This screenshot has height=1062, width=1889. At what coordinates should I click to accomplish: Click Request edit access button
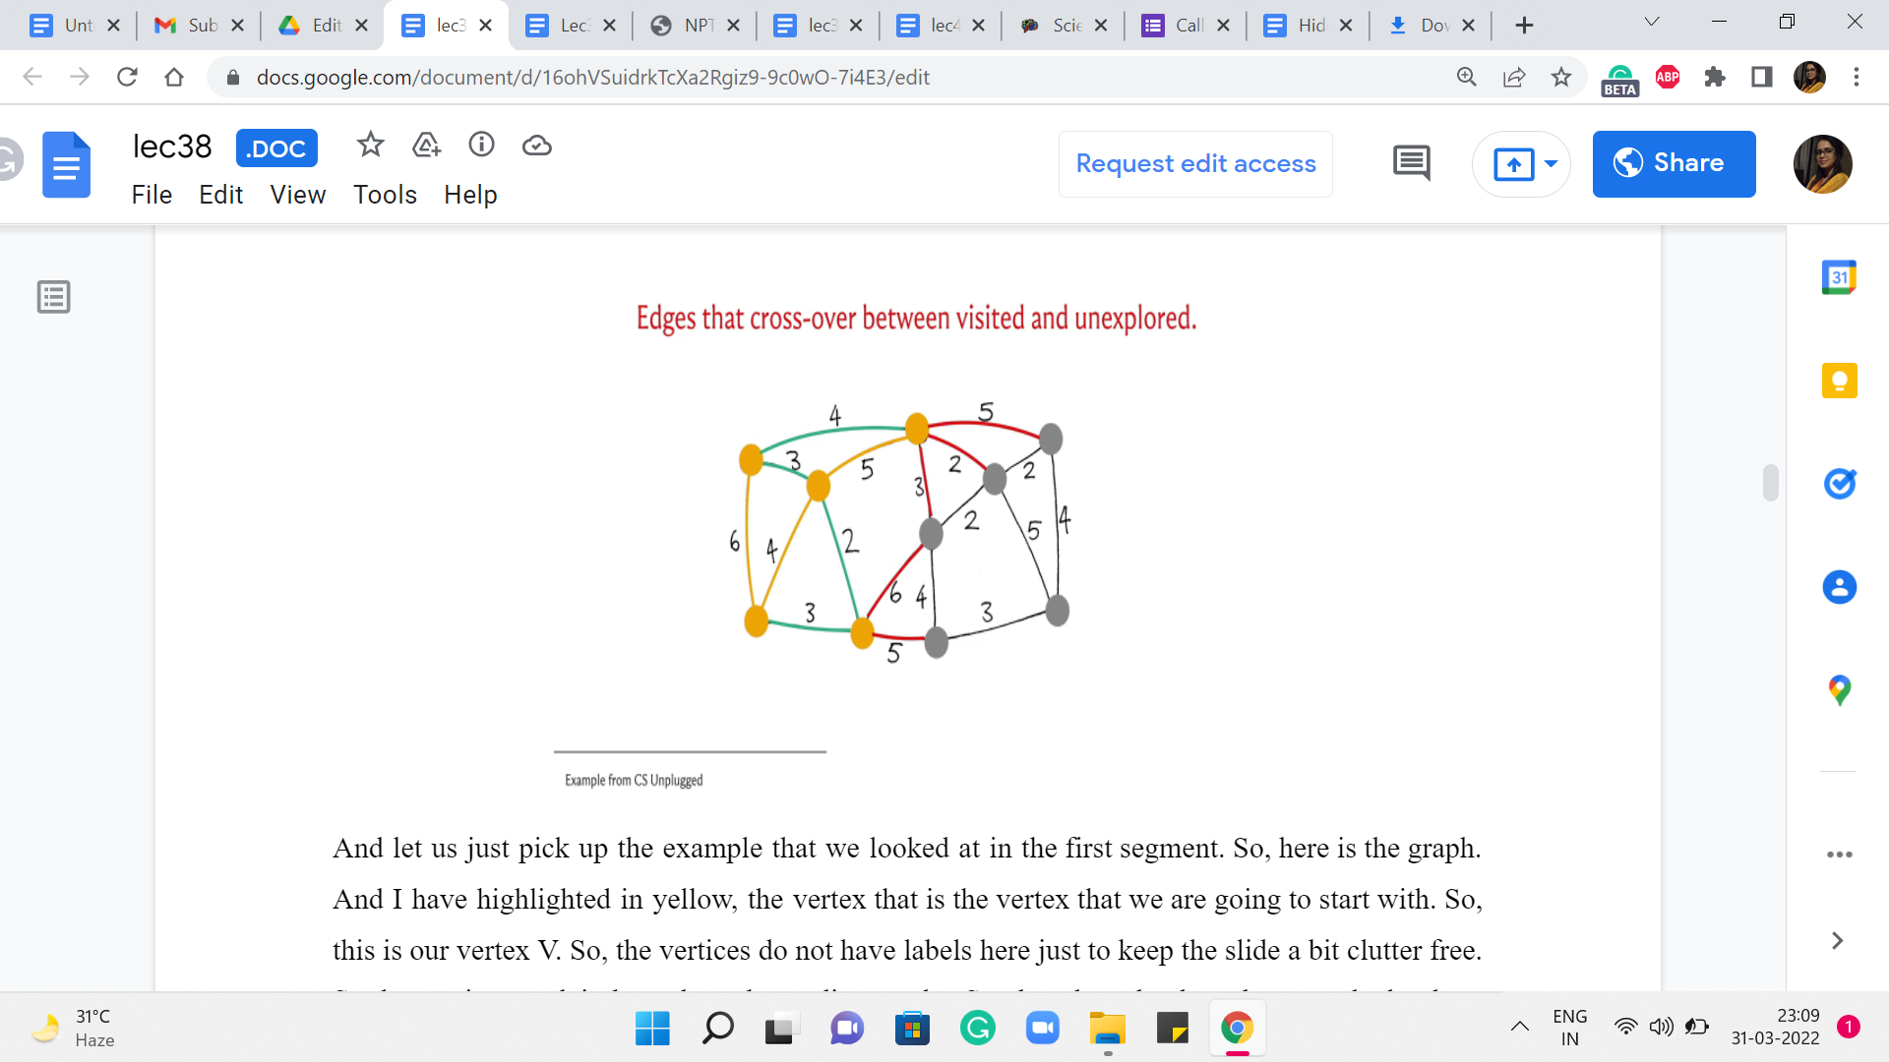pyautogui.click(x=1195, y=163)
